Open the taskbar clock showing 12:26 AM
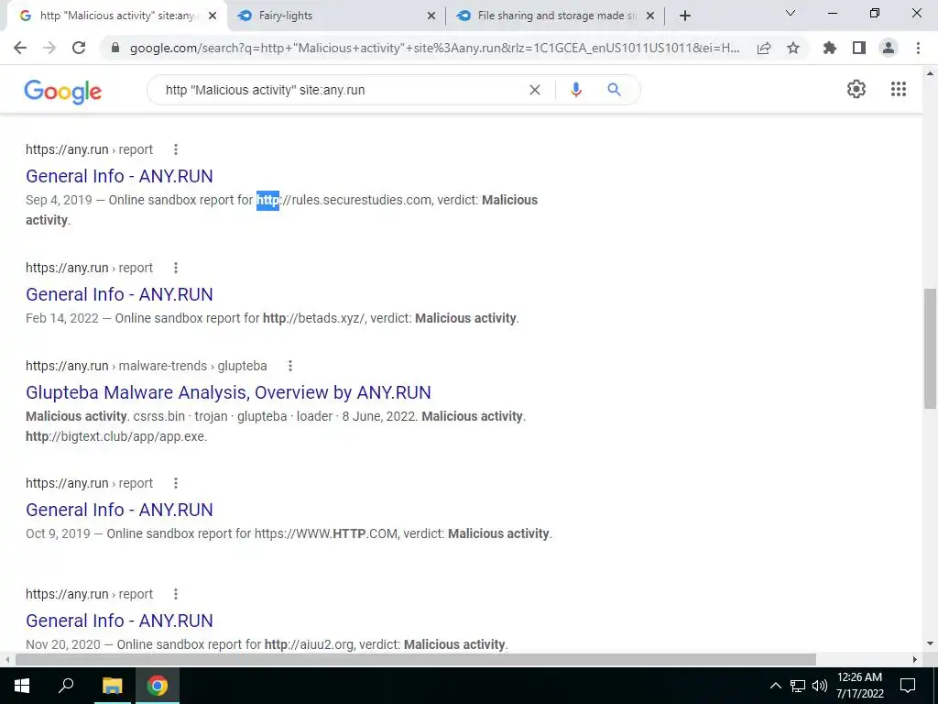 [859, 686]
